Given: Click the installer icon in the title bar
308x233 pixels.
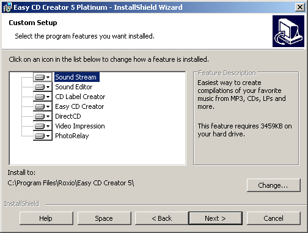Looking at the screenshot, I should pos(8,7).
